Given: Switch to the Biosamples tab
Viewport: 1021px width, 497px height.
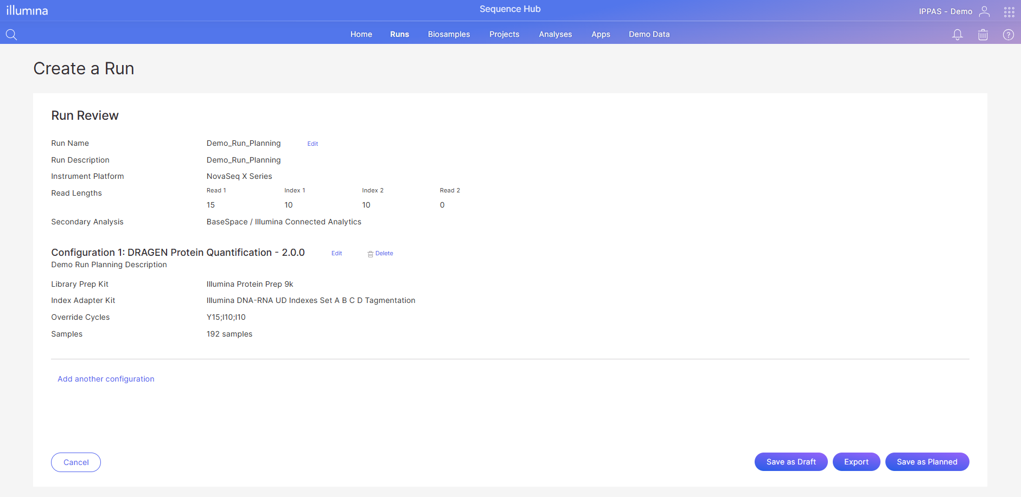Looking at the screenshot, I should [449, 34].
